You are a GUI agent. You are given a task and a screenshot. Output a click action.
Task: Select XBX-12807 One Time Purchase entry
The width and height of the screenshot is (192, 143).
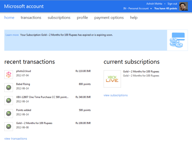tap(42, 97)
